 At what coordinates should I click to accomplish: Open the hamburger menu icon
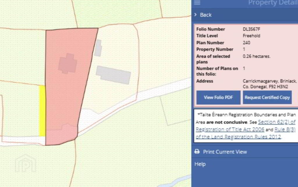point(197,3)
